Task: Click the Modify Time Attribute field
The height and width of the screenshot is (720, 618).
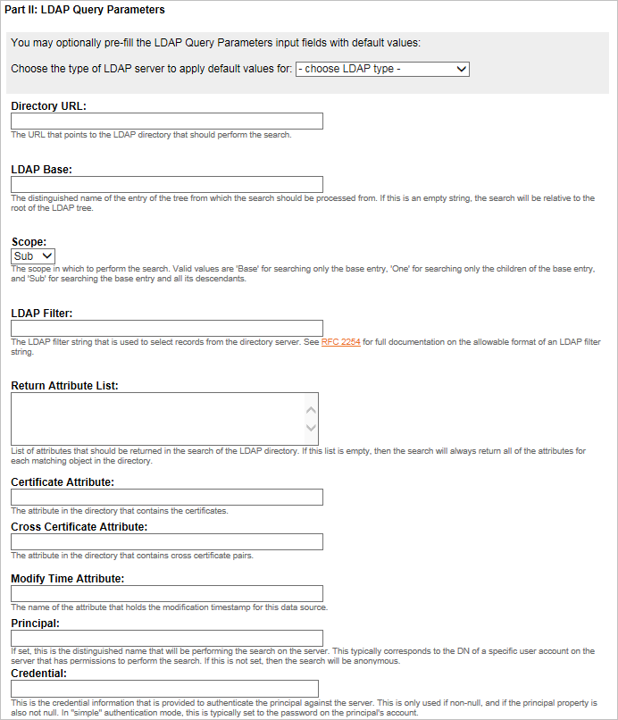Action: coord(167,594)
